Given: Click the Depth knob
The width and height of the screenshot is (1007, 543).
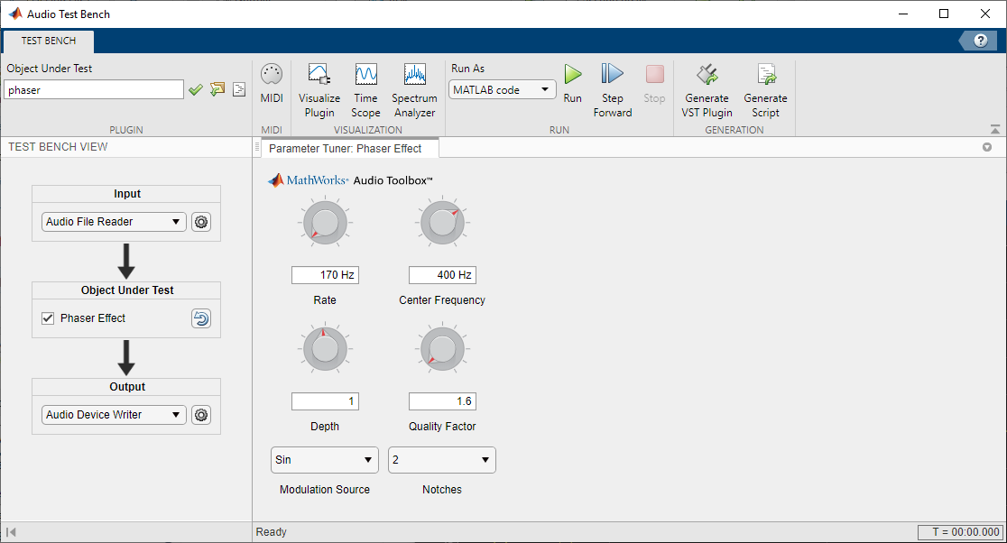Looking at the screenshot, I should (325, 349).
